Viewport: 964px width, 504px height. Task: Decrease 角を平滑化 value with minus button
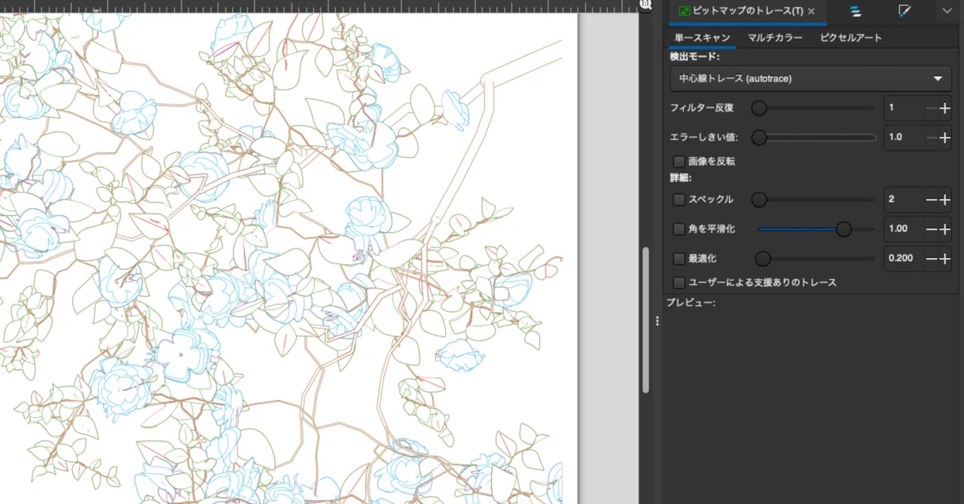click(x=932, y=229)
